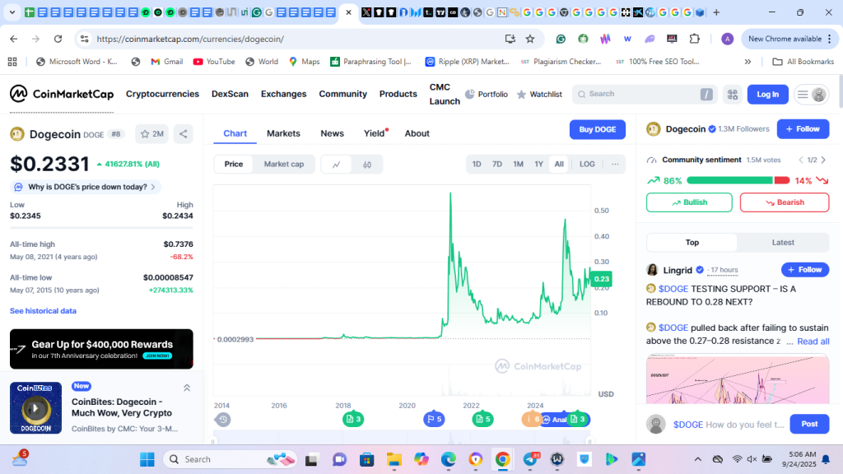Image resolution: width=843 pixels, height=474 pixels.
Task: Collapse the CoinBites Dogecoin card
Action: (x=187, y=388)
